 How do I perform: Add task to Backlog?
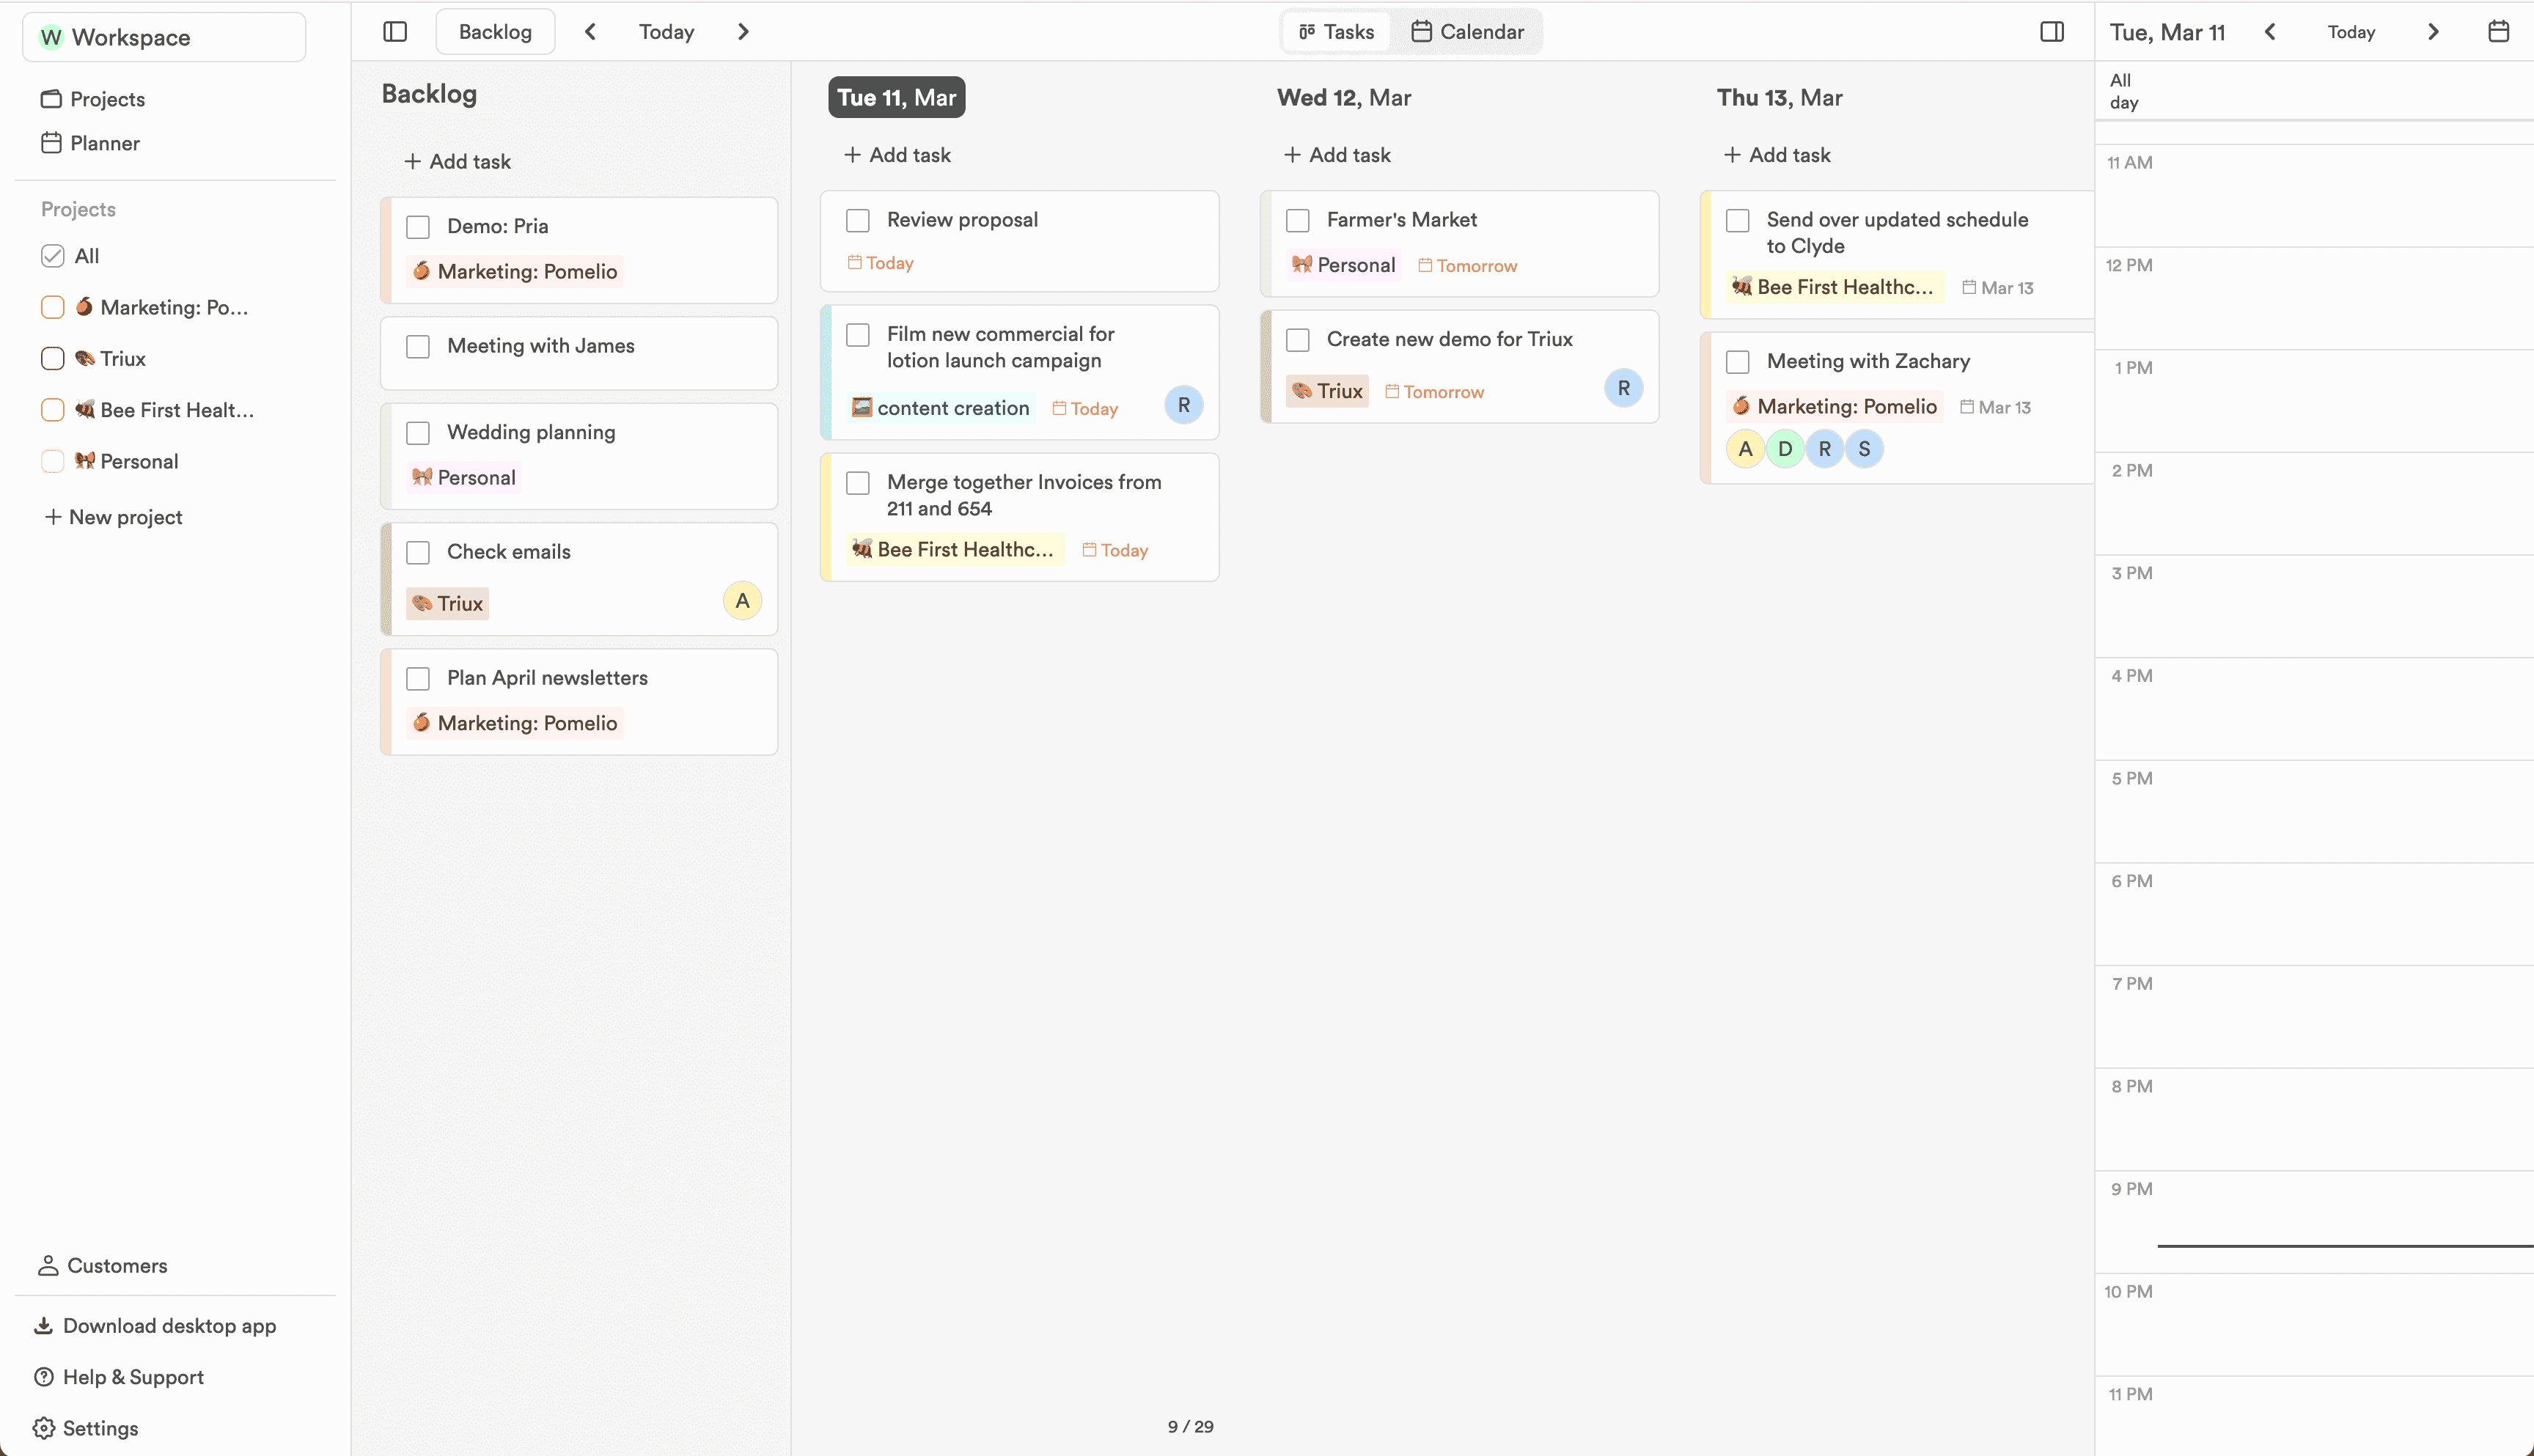457,161
